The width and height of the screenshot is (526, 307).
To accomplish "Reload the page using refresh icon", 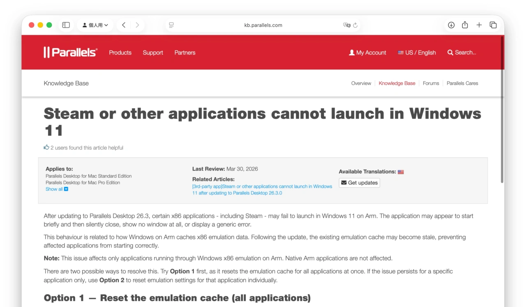I will point(355,25).
